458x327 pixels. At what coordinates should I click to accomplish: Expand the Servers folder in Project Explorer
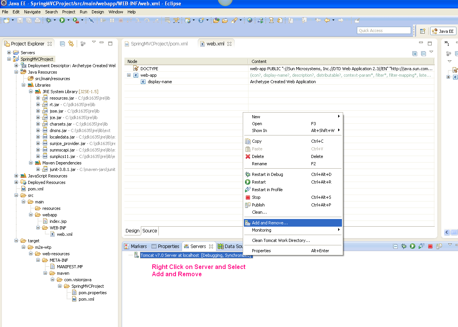tap(9, 53)
